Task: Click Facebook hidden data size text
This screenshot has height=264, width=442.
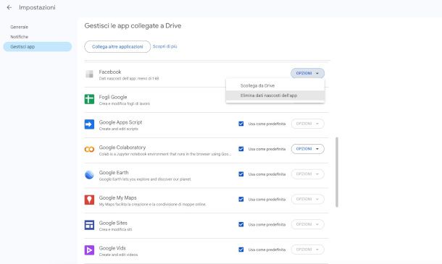Action: coord(129,79)
